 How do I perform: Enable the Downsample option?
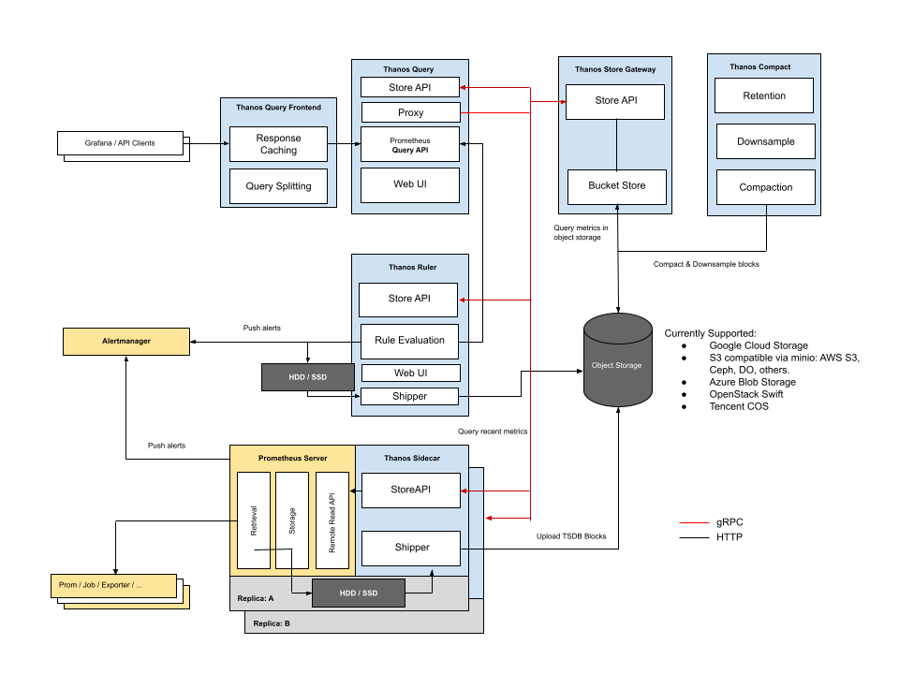(x=764, y=141)
